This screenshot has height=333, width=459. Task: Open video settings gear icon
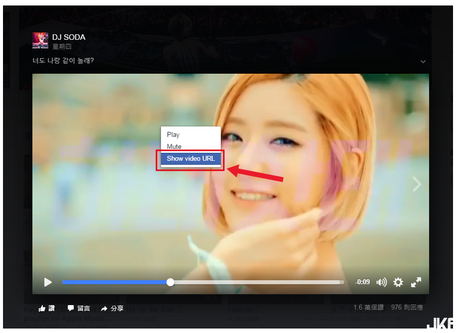pyautogui.click(x=398, y=282)
